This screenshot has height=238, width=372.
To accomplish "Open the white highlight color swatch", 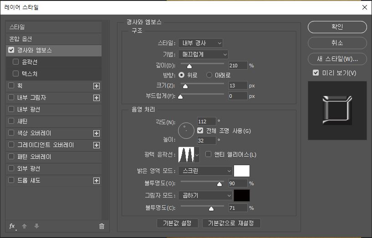I will click(x=242, y=171).
